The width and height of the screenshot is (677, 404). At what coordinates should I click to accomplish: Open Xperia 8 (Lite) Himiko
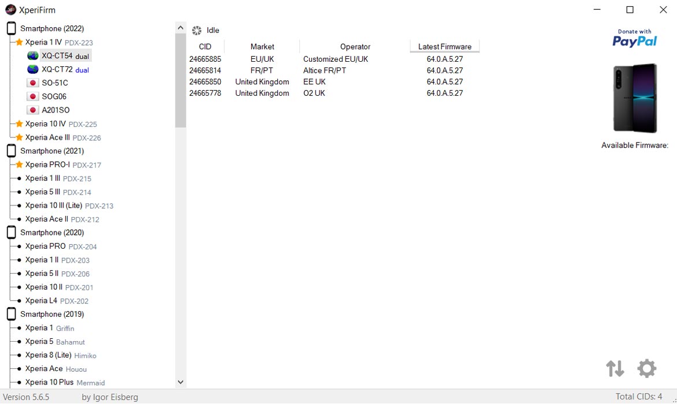(x=61, y=356)
